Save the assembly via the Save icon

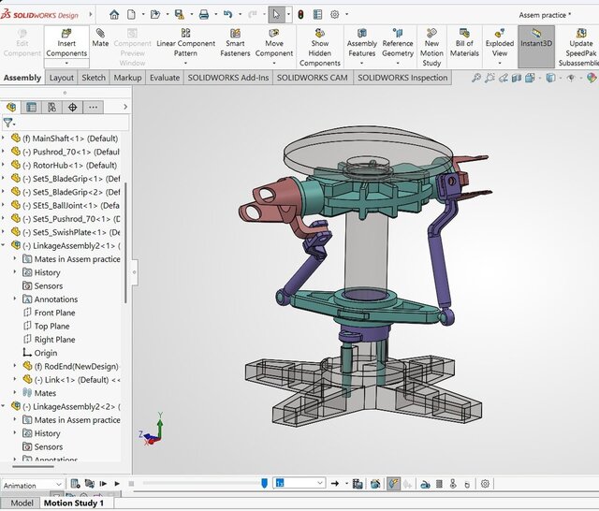[180, 15]
